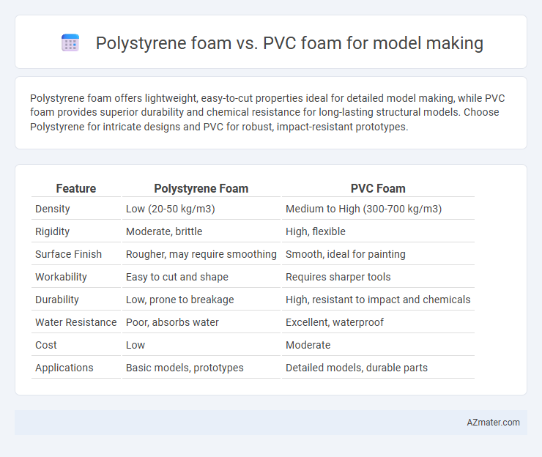Select the title 'Polystyrene foam vs. PVC foam for model making'

[289, 43]
